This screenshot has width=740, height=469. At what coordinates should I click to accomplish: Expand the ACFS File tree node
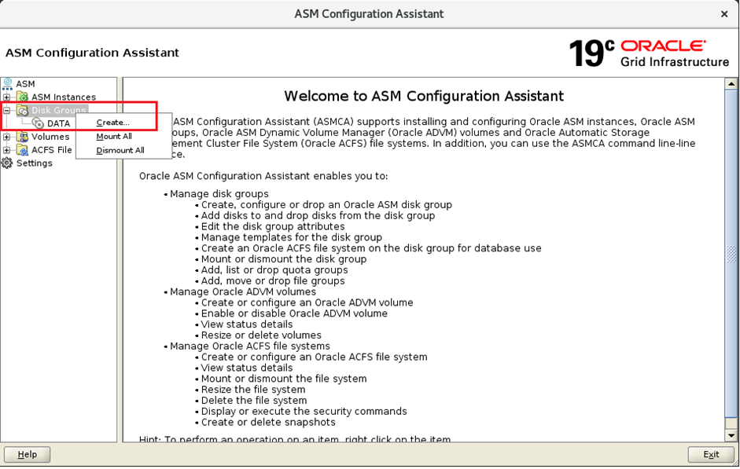[6, 150]
